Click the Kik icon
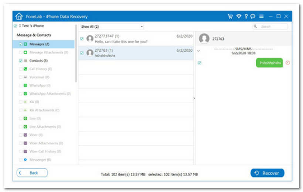 tap(25, 102)
